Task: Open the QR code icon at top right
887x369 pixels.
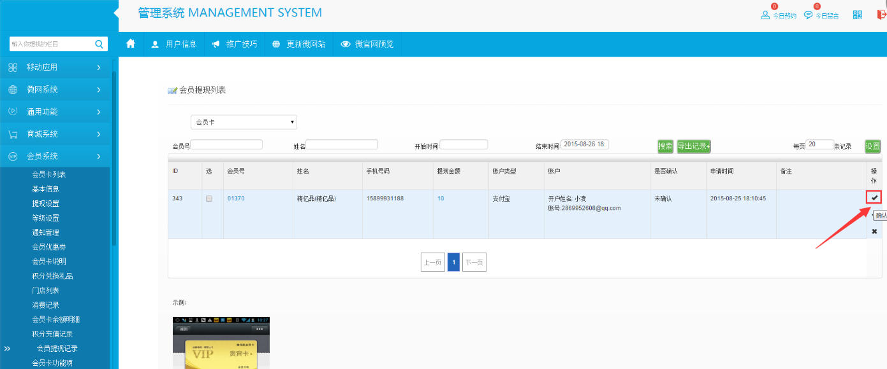Action: coord(858,15)
